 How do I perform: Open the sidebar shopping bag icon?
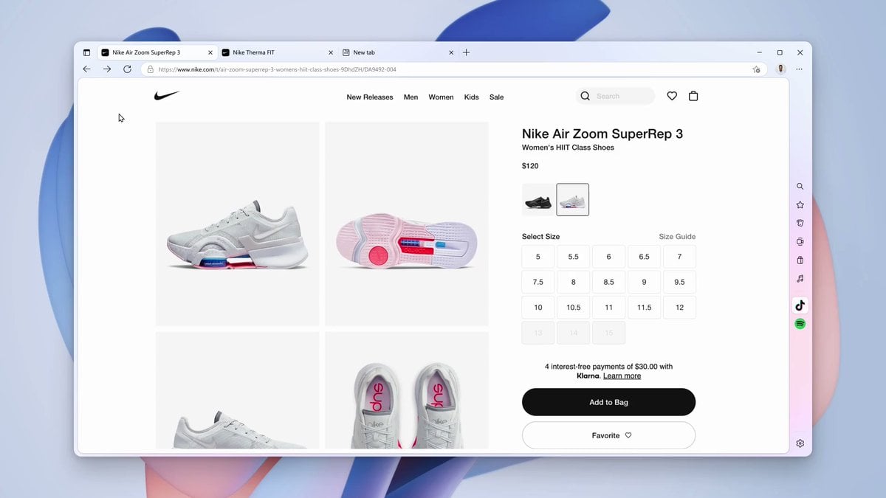[800, 260]
